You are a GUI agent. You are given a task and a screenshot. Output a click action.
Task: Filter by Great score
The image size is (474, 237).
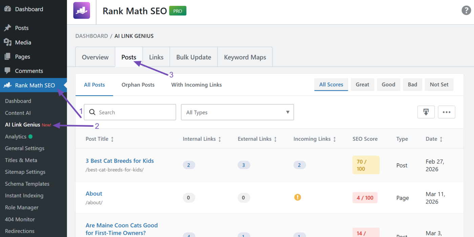pyautogui.click(x=362, y=84)
